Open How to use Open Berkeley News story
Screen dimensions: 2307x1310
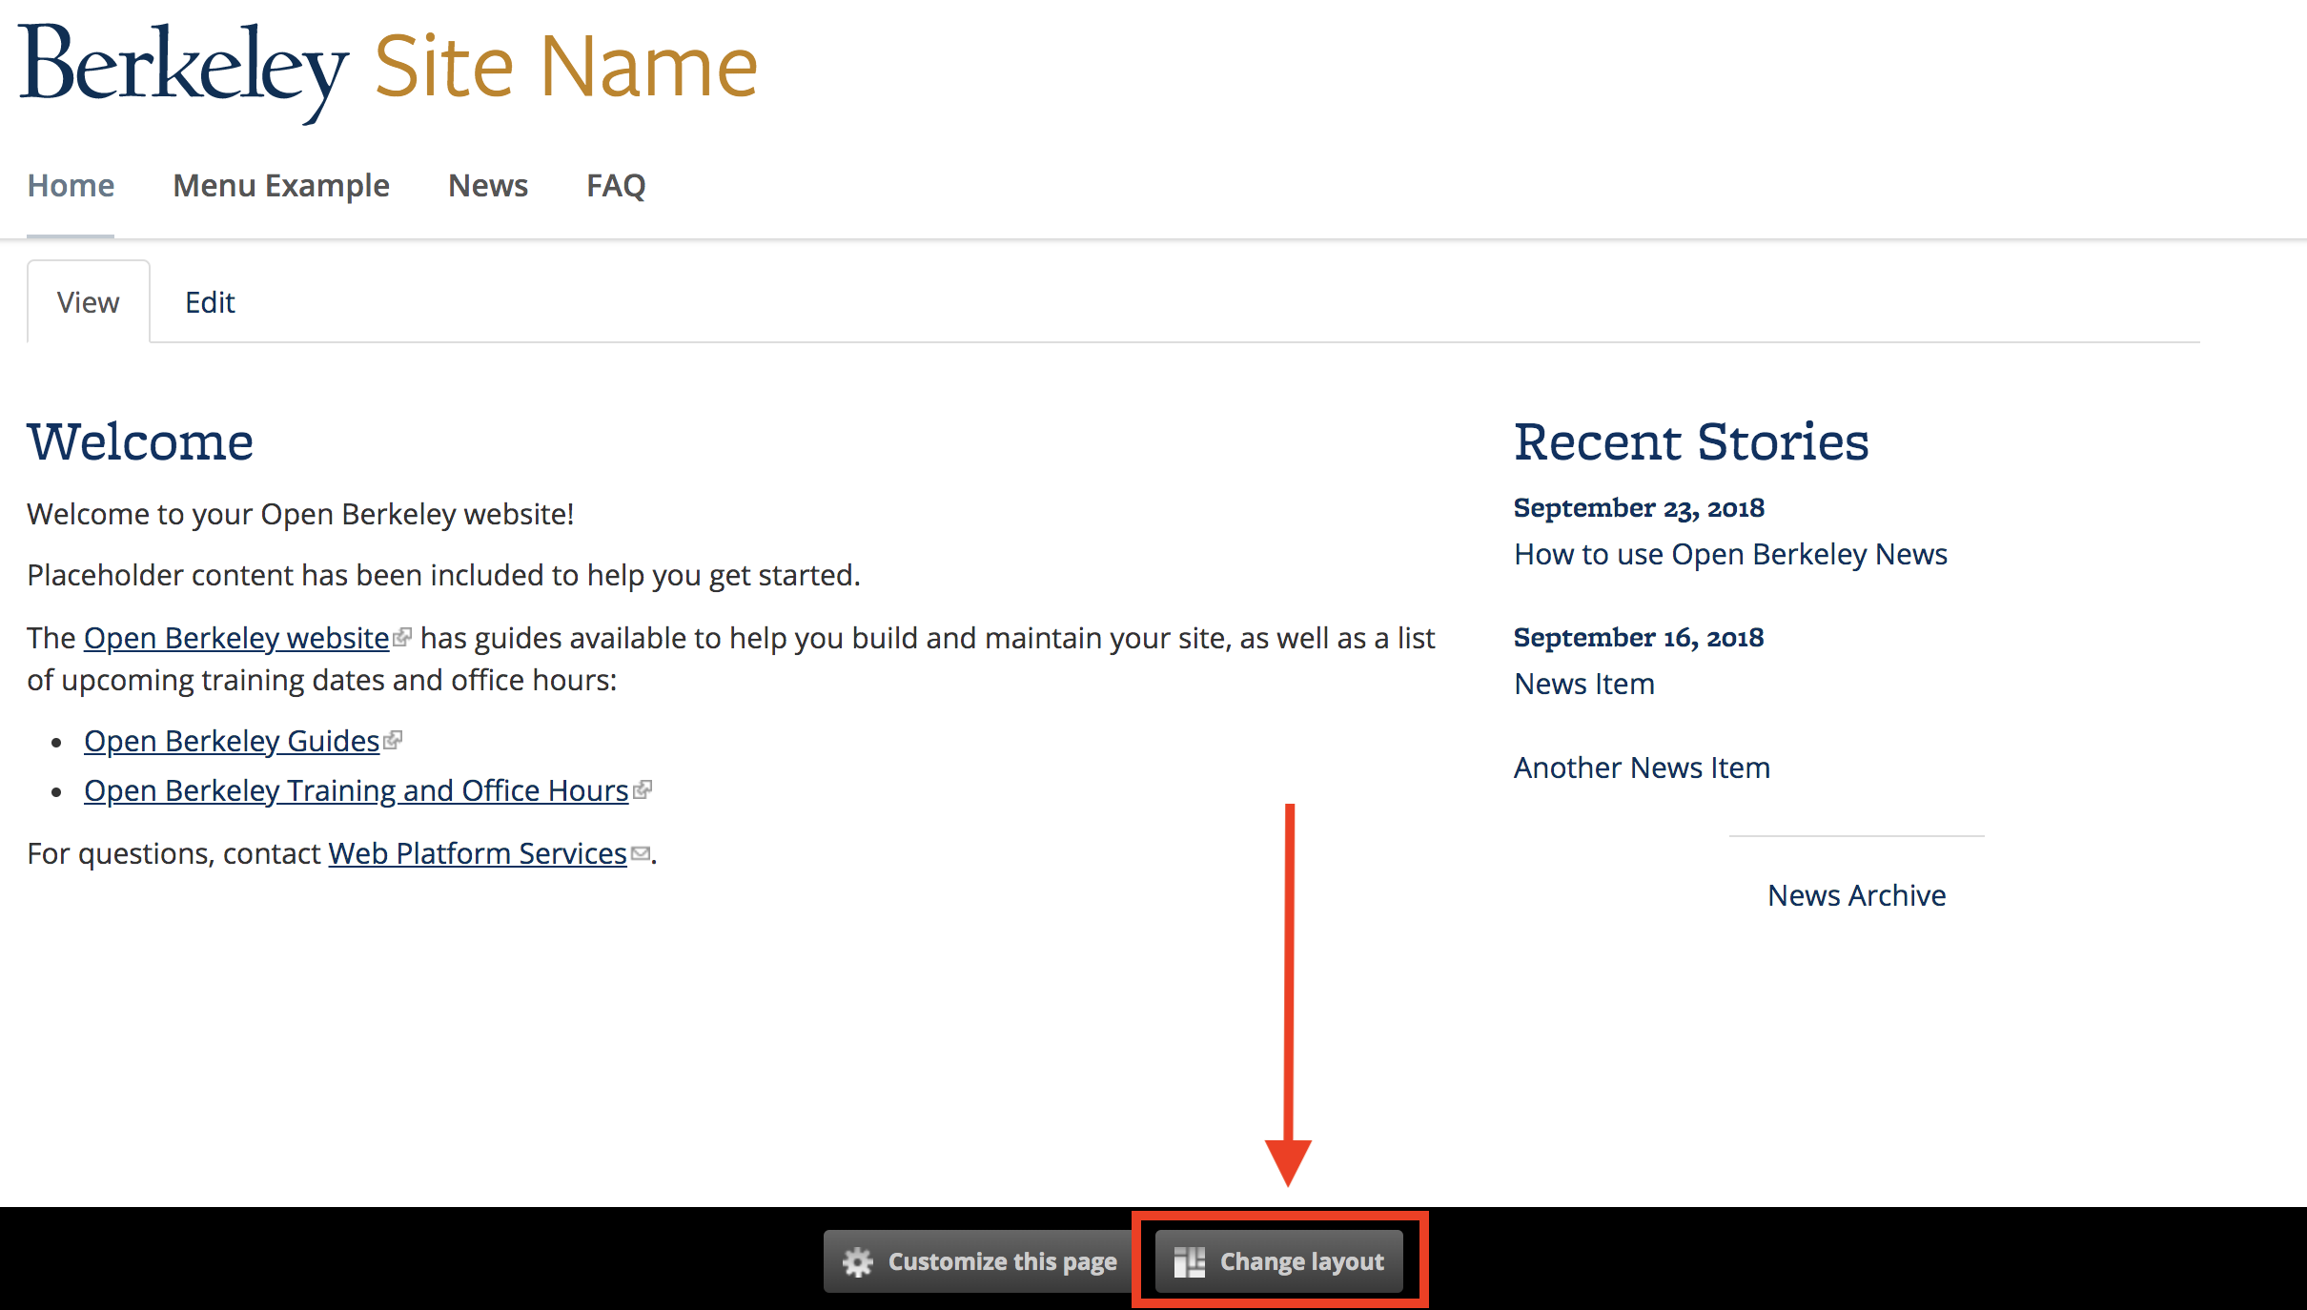1730,554
